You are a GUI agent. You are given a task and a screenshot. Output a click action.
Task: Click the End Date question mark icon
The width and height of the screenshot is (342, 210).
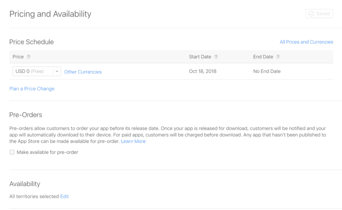pos(278,57)
